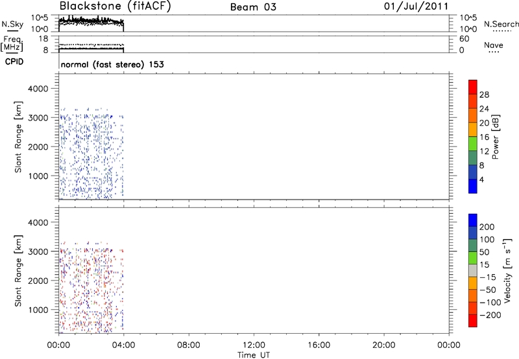
Task: Click the 1000 tick in velocity panel
Action: [x=38, y=310]
